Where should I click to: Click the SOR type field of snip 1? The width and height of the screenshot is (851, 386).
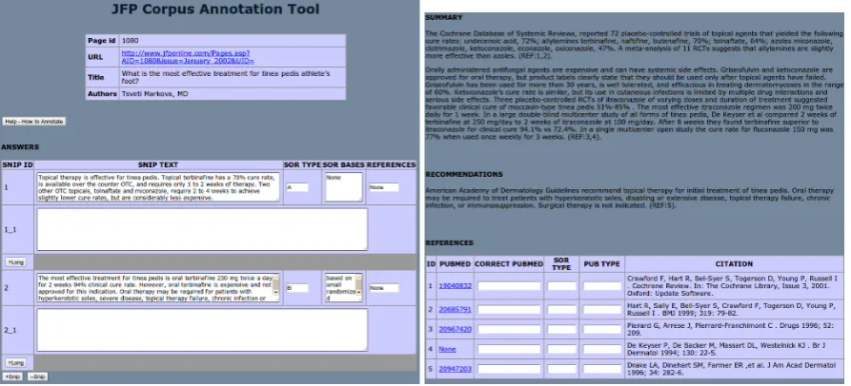click(297, 187)
